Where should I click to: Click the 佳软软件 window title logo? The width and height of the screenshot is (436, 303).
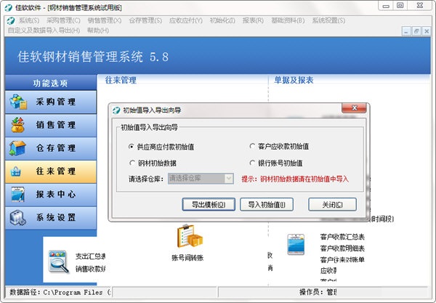pos(8,8)
